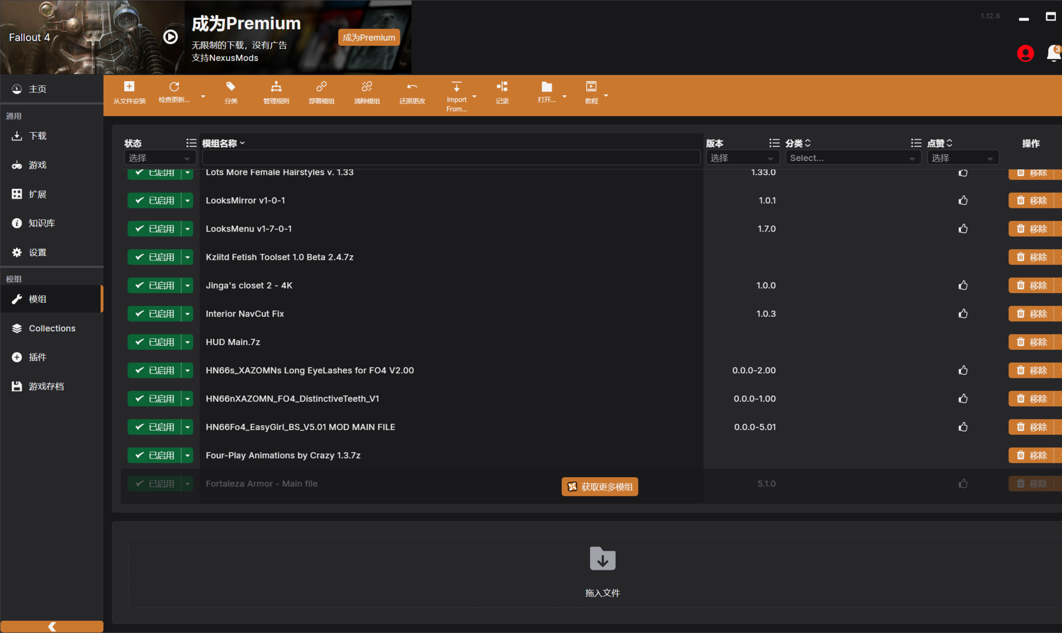Click the Import From toolbar icon
Image resolution: width=1062 pixels, height=633 pixels.
tap(456, 86)
